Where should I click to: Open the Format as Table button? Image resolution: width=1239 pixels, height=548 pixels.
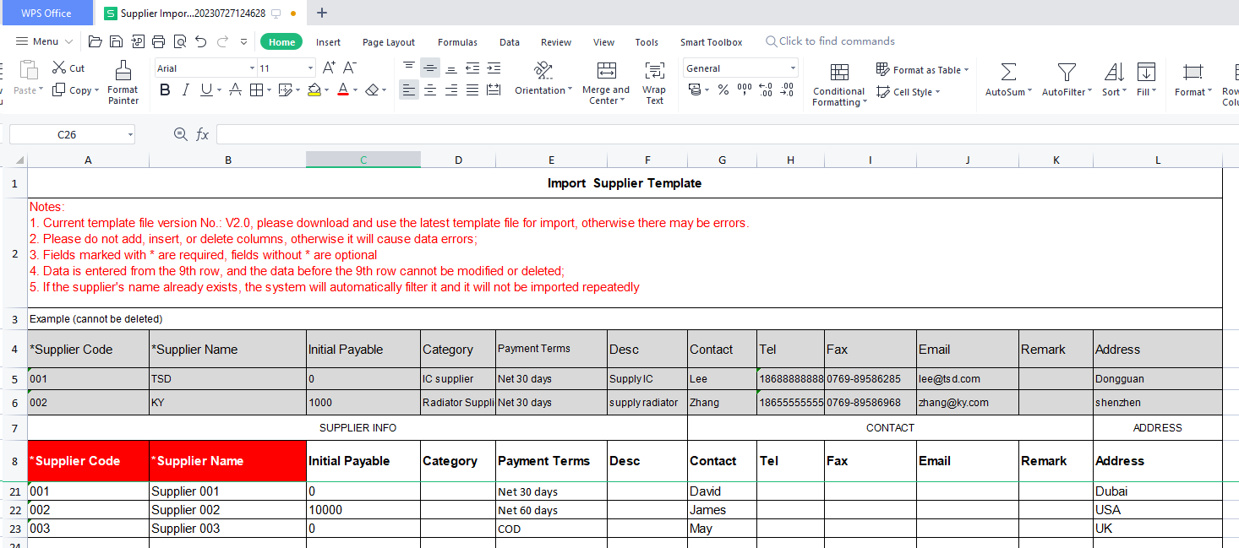922,70
